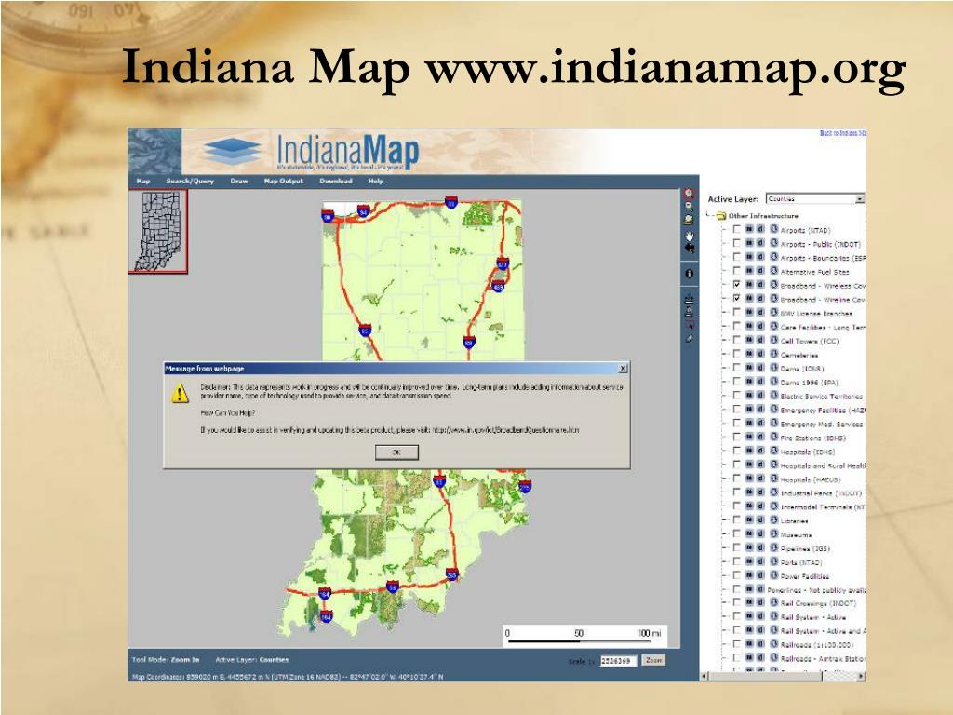Viewport: 953px width, 715px height.
Task: Click the Dams 1996 (EPA) layer label
Action: click(x=809, y=383)
